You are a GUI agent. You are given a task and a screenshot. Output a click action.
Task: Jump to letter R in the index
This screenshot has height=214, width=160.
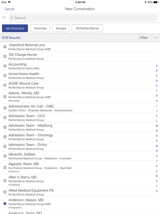(x=157, y=151)
